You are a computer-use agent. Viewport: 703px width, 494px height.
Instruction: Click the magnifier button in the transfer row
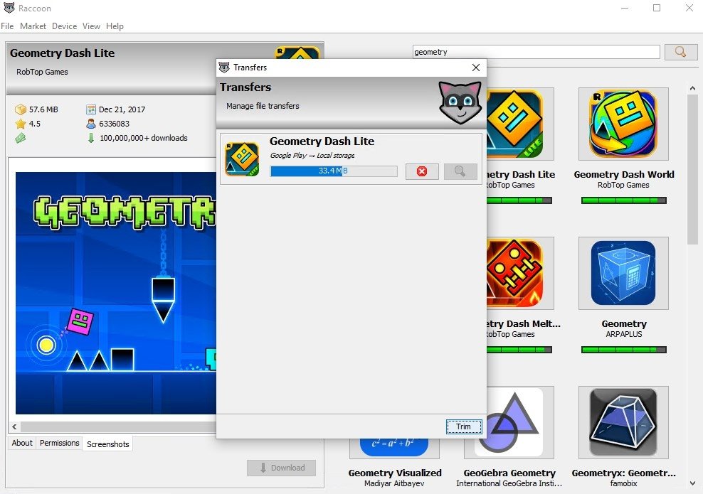tap(460, 171)
